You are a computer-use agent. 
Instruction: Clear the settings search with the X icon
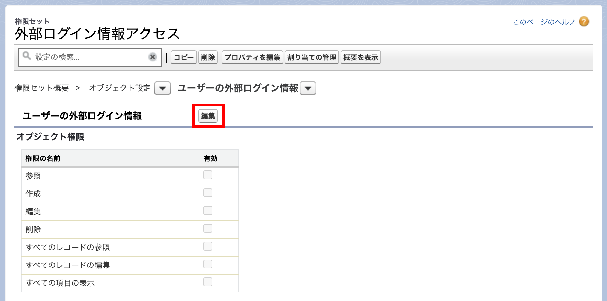click(x=153, y=57)
